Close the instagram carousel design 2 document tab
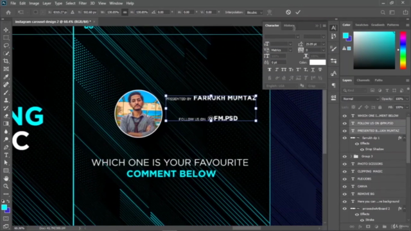This screenshot has height=231, width=411. pyautogui.click(x=94, y=22)
